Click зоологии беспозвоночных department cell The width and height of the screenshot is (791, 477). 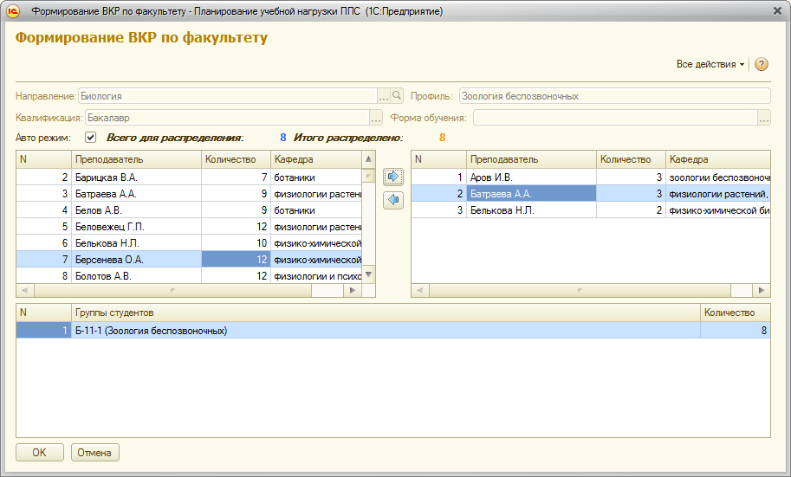(x=718, y=177)
